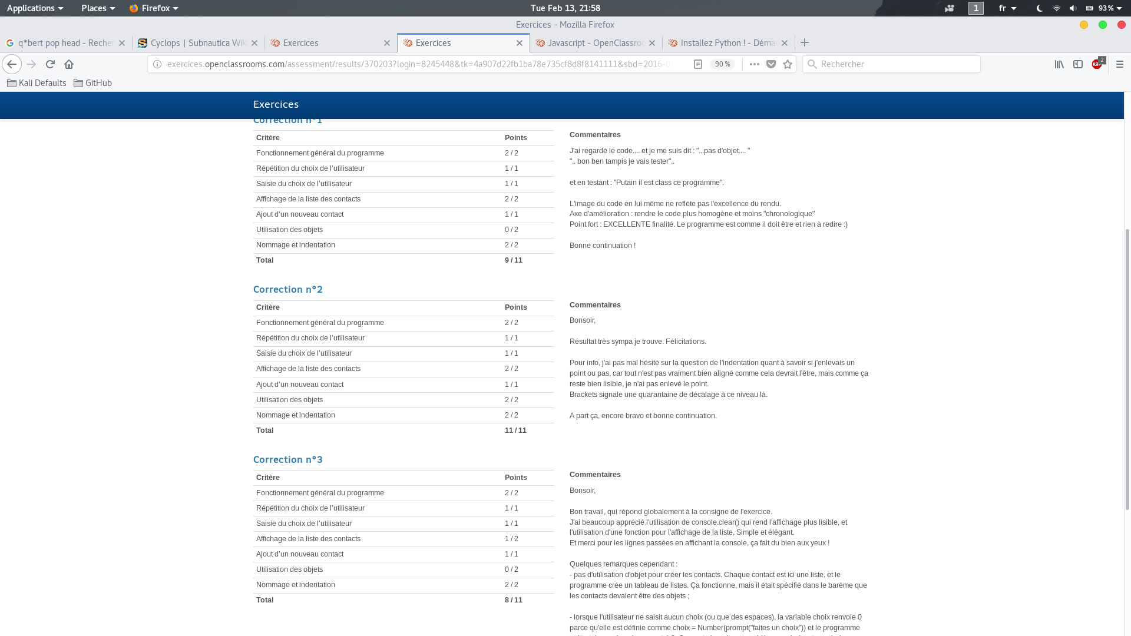This screenshot has height=636, width=1131.
Task: Expand the fr keyboard layout dropdown
Action: click(1007, 8)
